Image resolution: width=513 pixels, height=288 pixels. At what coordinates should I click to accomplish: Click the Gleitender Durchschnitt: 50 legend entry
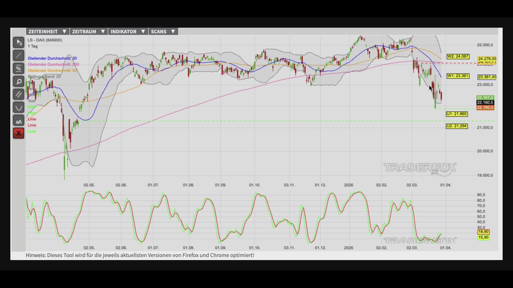(x=52, y=70)
